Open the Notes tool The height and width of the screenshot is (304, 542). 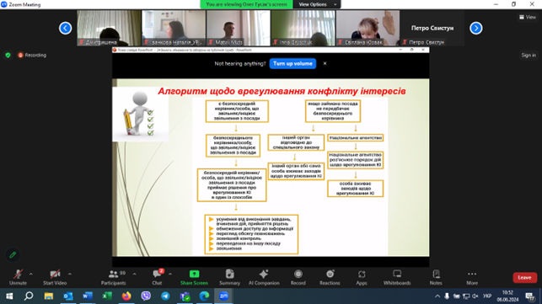[436, 277]
